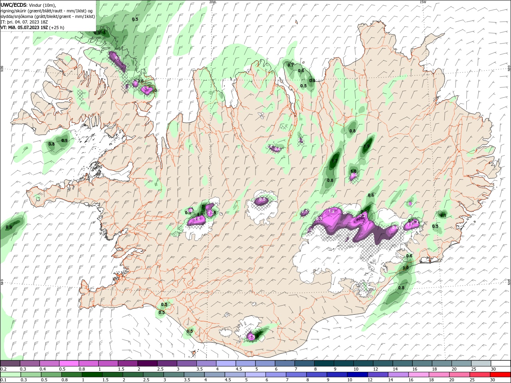Viewport: 511px width, 383px height.
Task: Click the white snow legend swatch above 30
Action: 501,363
